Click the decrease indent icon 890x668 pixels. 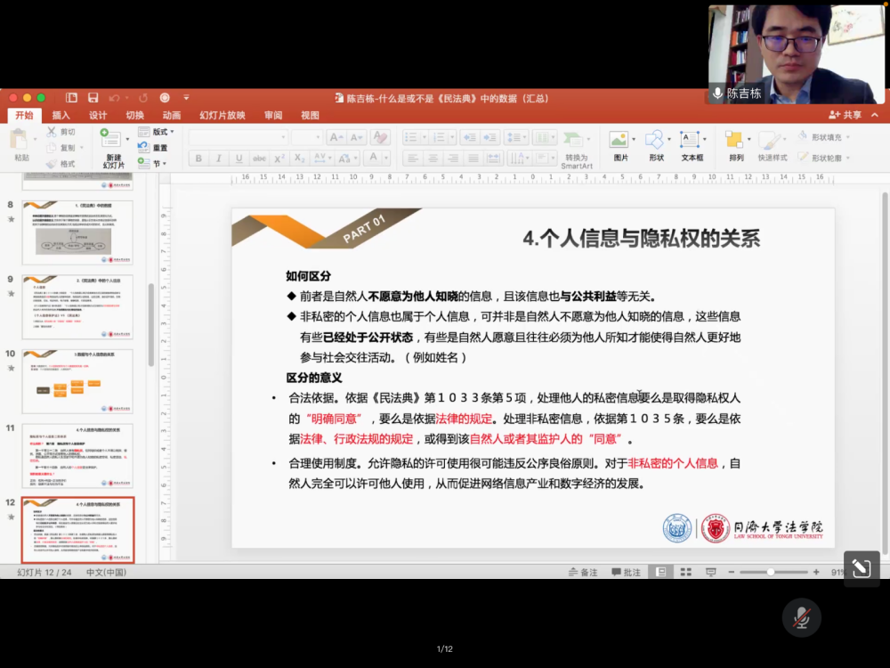(x=469, y=137)
